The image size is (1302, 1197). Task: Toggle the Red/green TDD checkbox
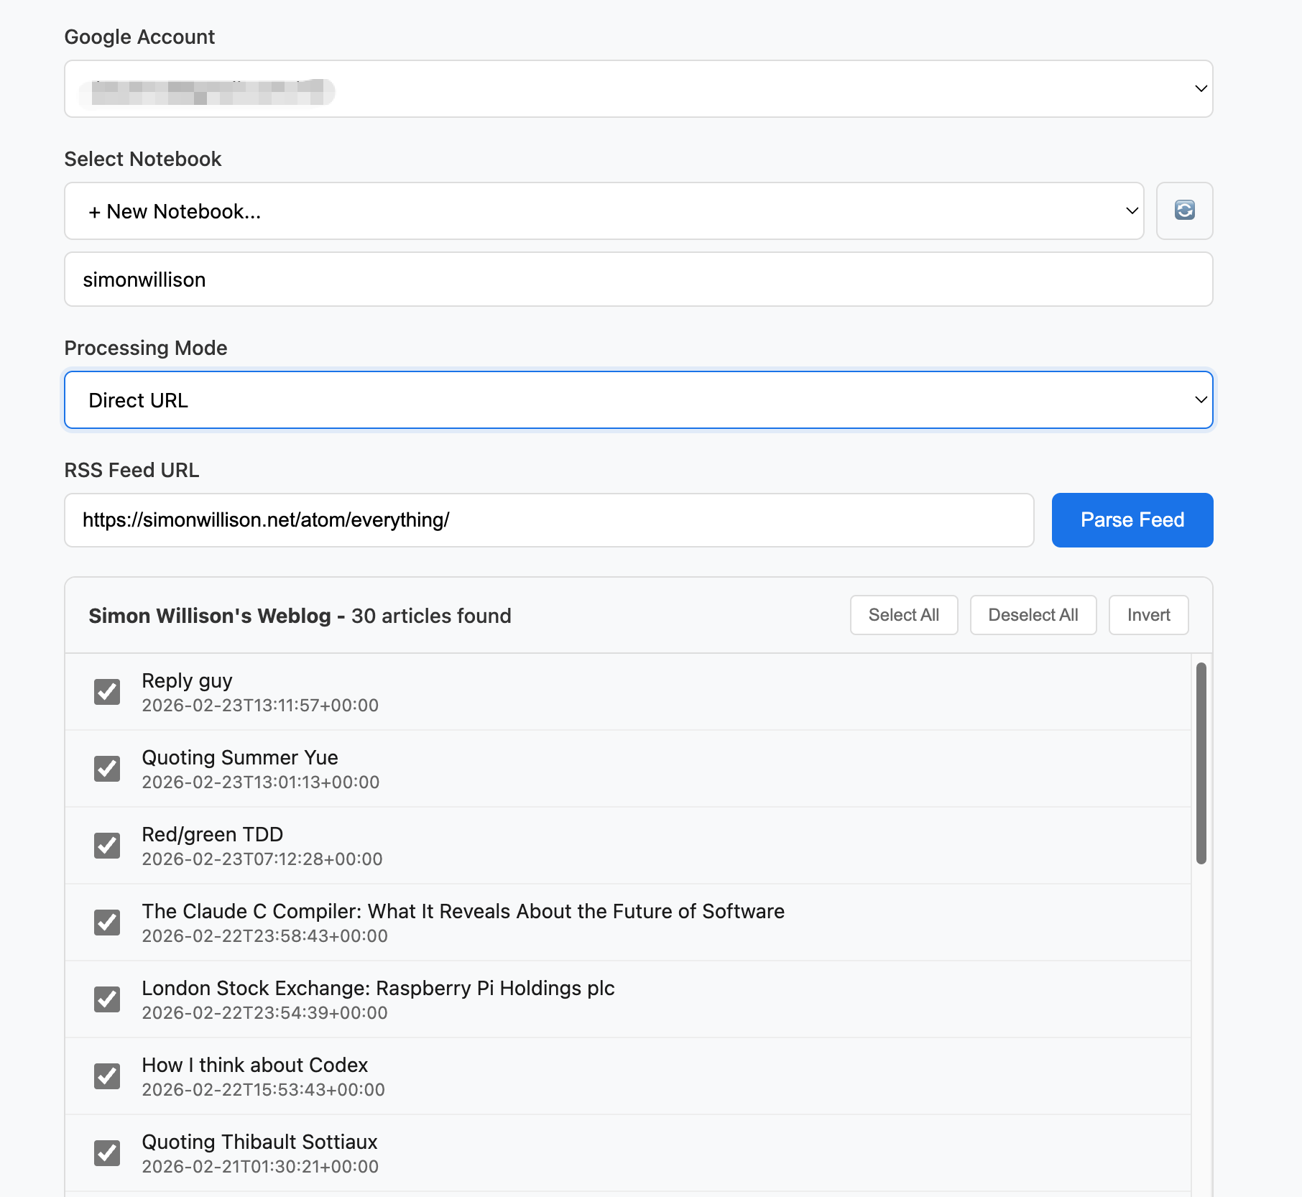point(107,846)
